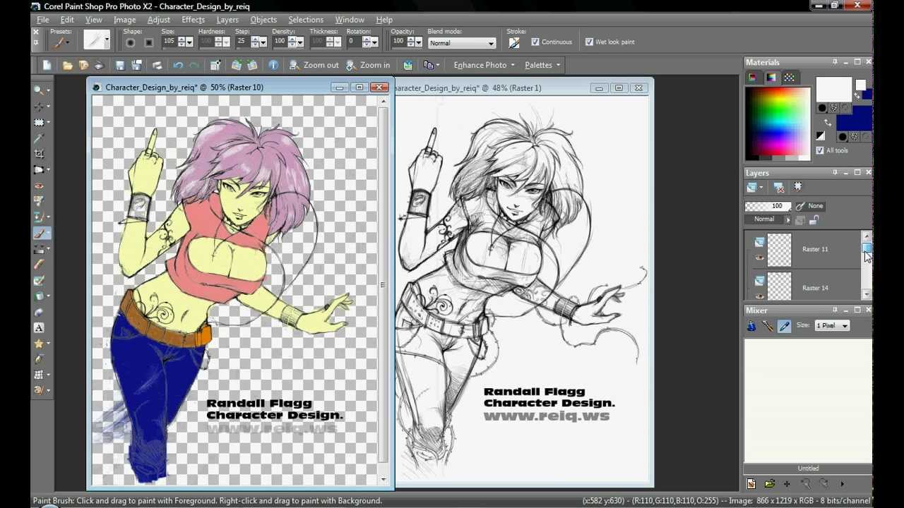Toggle the layer lock transparency icon

tap(814, 220)
